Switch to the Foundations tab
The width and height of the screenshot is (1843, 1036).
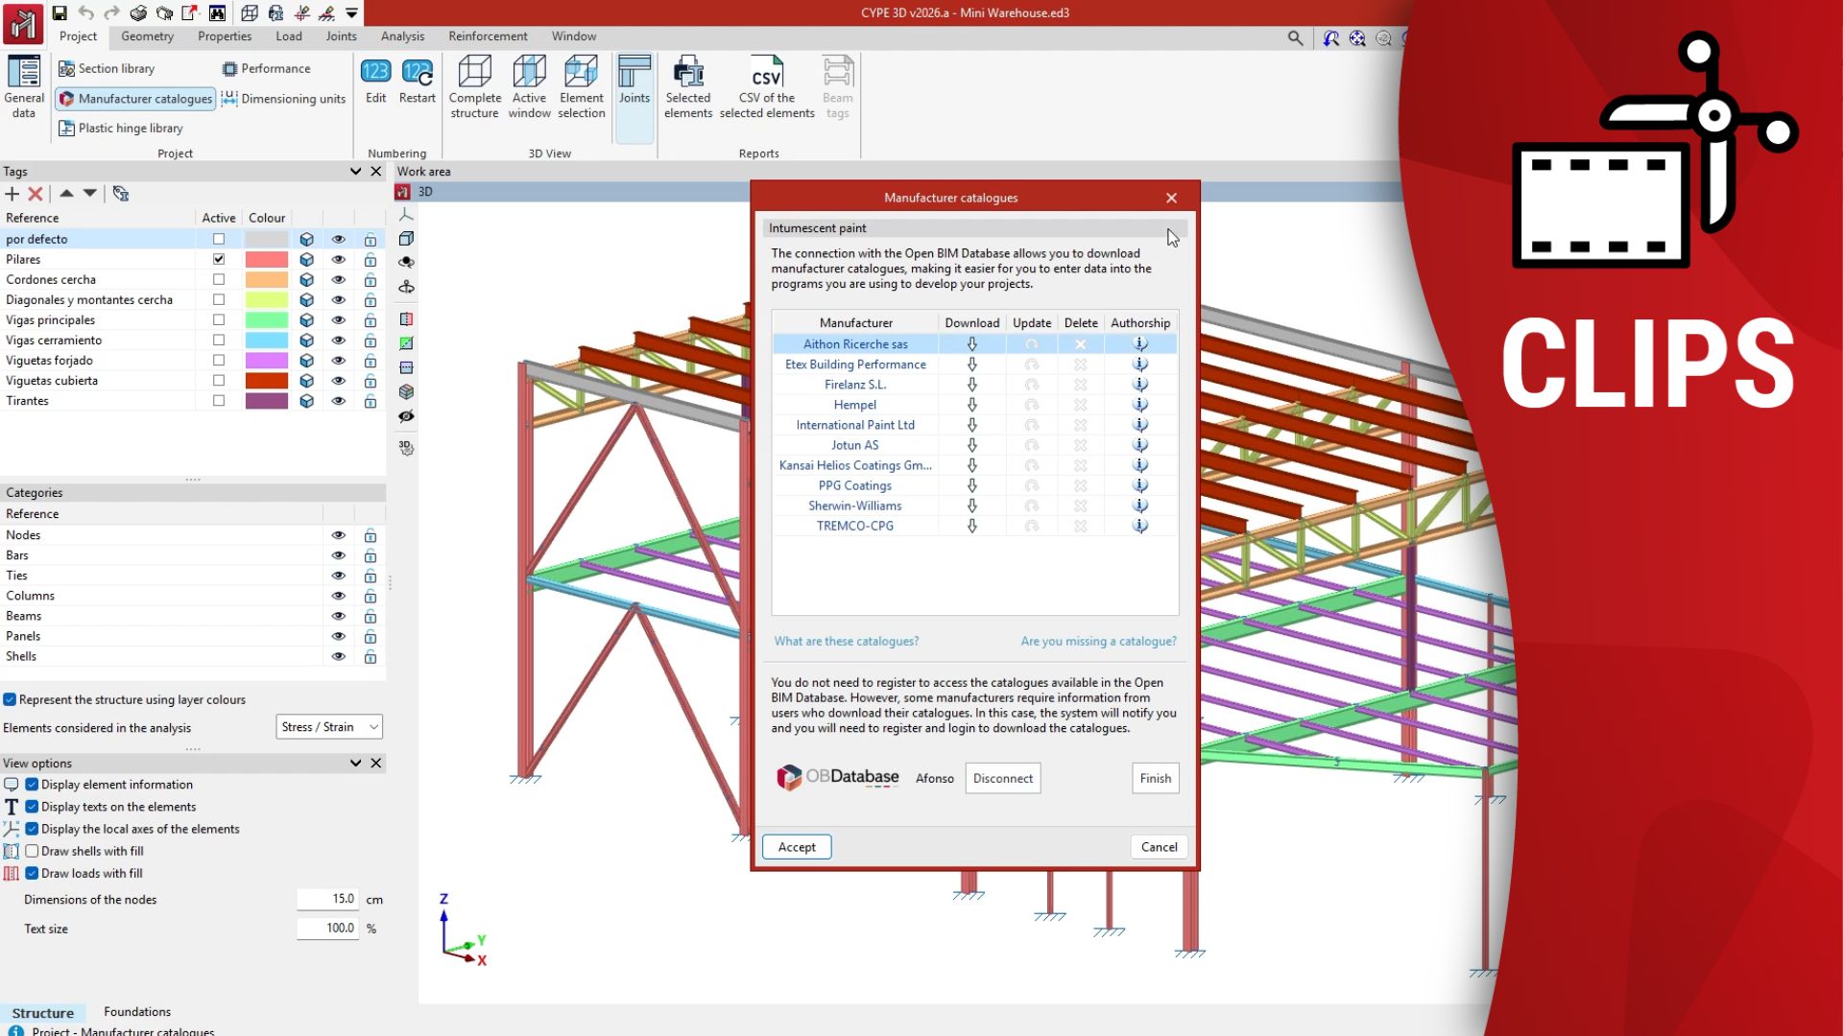point(136,1011)
